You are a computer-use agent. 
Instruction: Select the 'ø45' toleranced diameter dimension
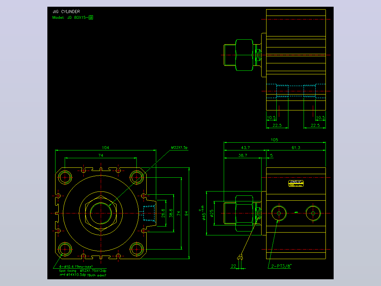pos(202,213)
